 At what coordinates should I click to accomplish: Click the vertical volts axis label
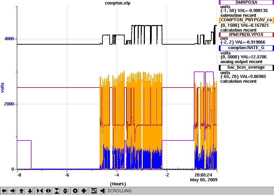(2, 88)
